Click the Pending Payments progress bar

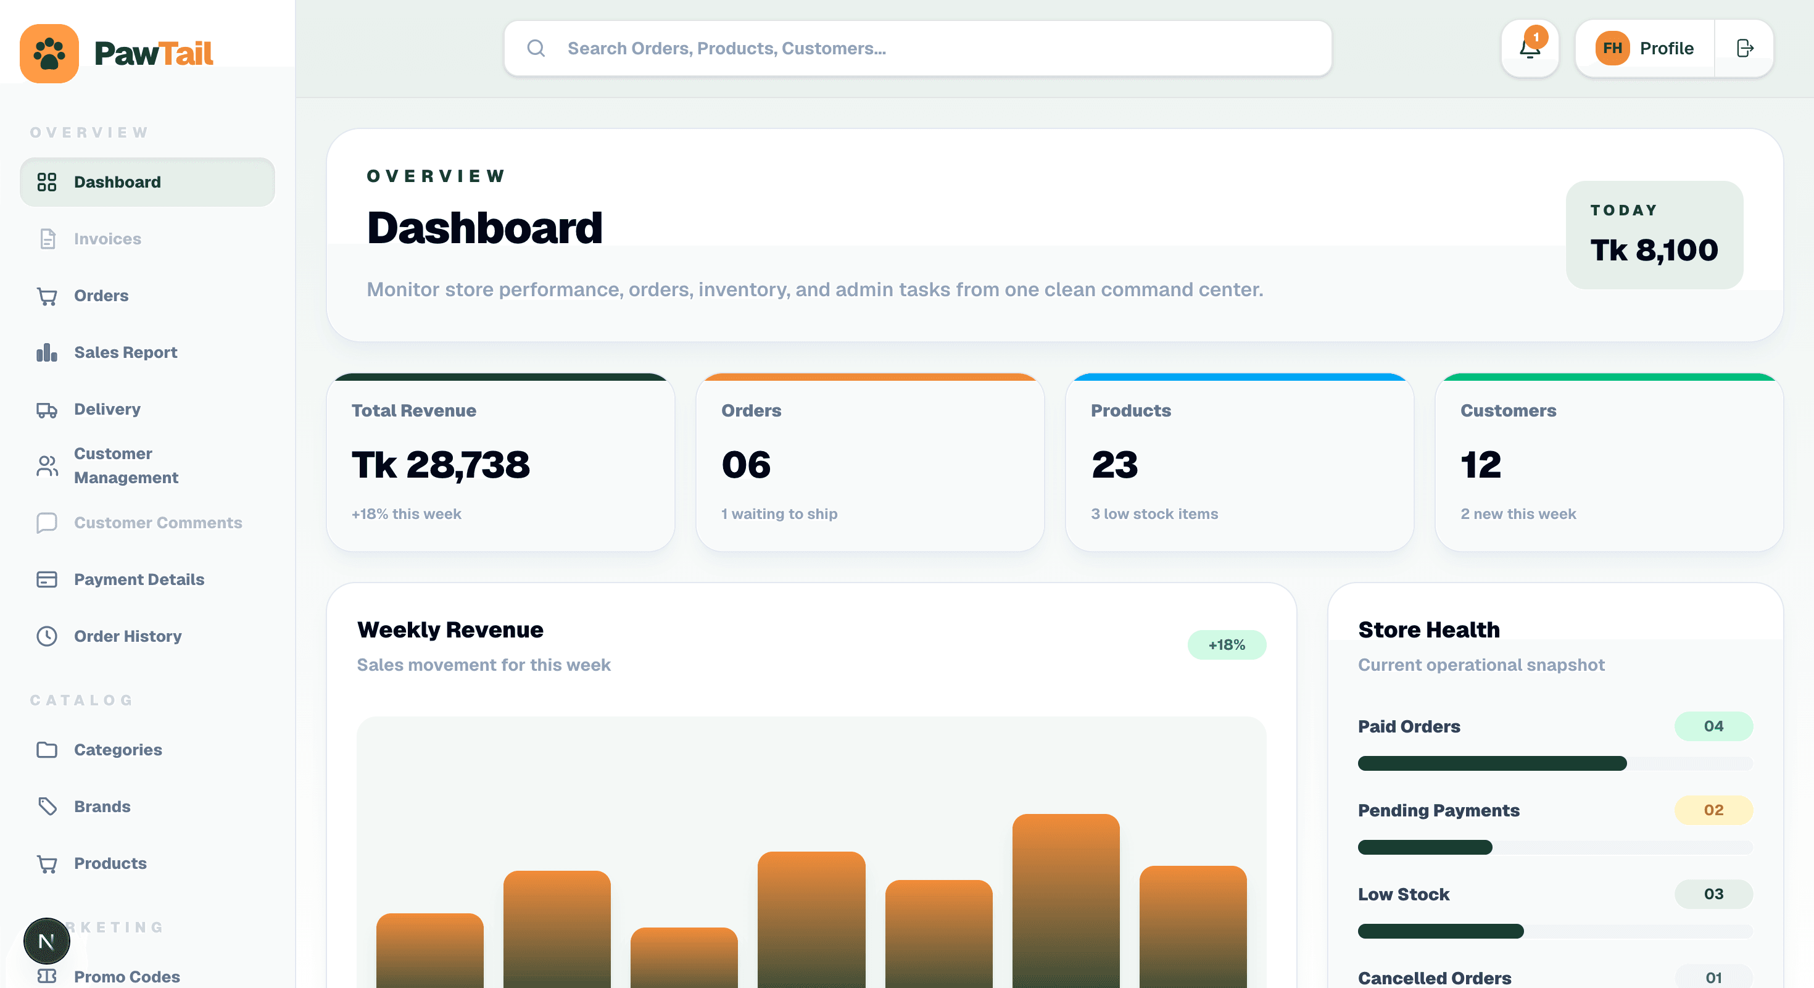click(1555, 847)
